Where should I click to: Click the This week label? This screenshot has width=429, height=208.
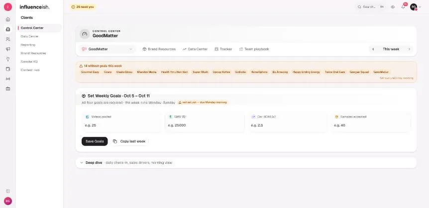pos(391,49)
